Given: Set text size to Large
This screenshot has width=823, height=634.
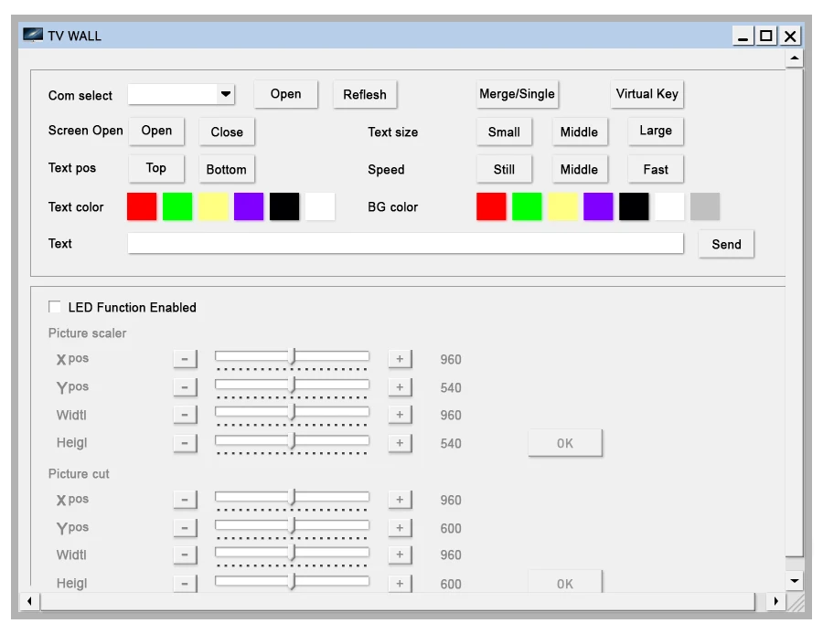Looking at the screenshot, I should pyautogui.click(x=655, y=131).
